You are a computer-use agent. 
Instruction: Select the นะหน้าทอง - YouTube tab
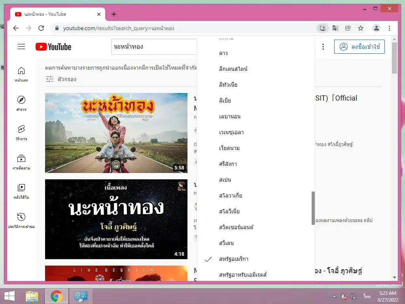tap(58, 14)
